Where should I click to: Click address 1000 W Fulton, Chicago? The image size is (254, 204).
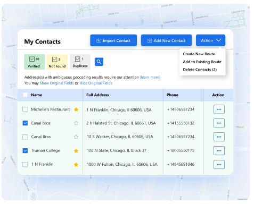(122, 164)
